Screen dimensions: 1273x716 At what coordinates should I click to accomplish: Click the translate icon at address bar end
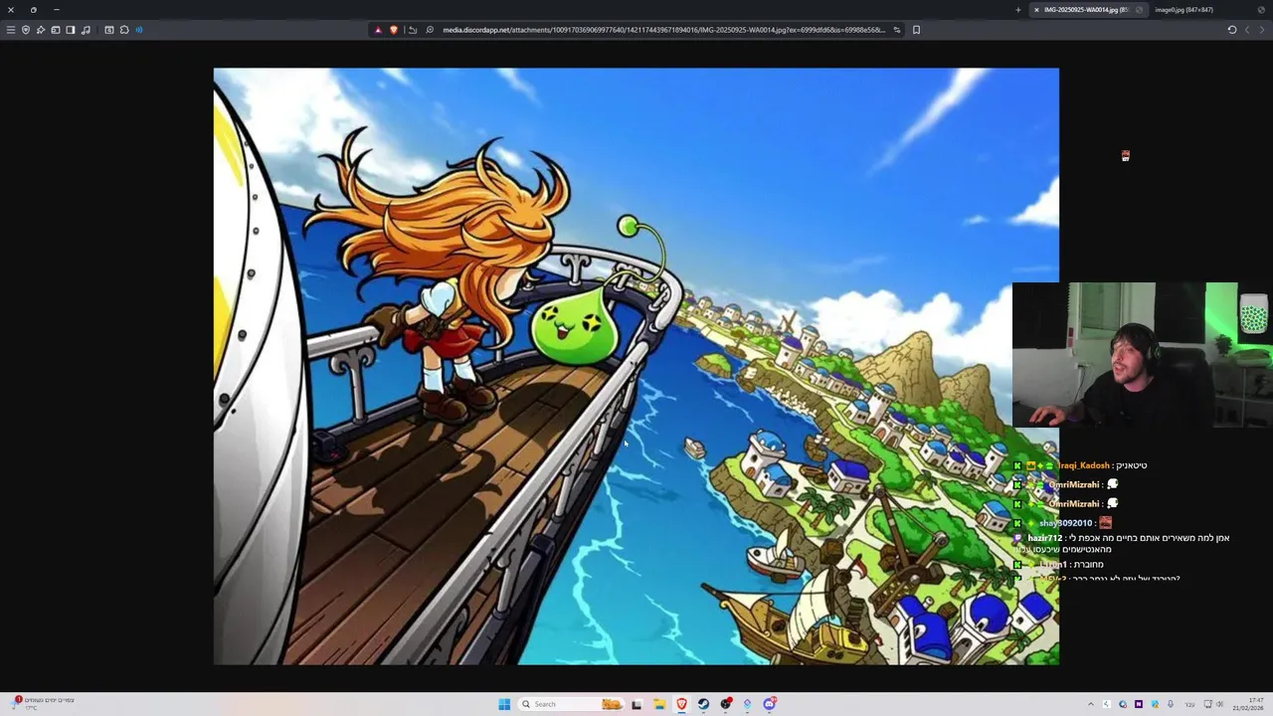point(897,30)
